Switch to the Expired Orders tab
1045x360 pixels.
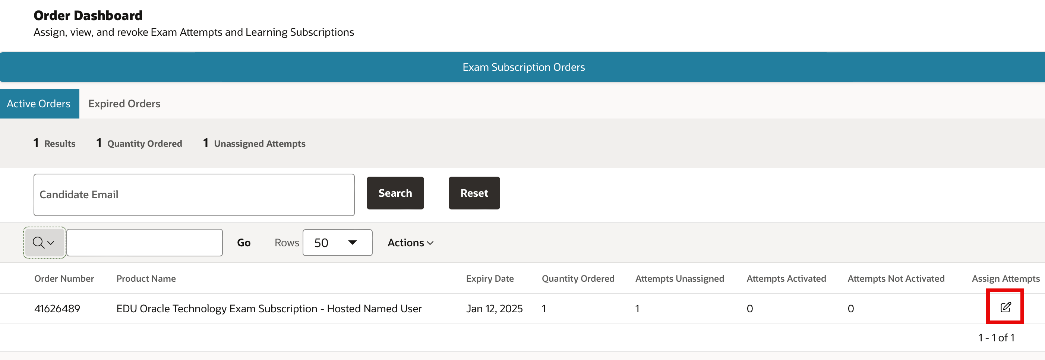coord(124,104)
